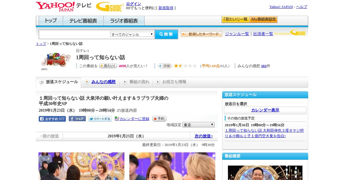Click the カレンダー表示 link

265,110
